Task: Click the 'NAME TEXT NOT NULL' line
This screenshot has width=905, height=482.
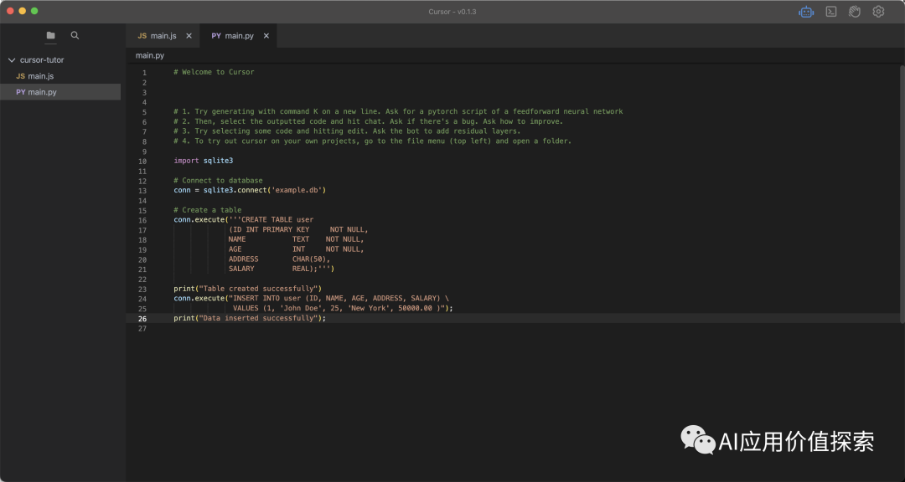Action: (x=296, y=239)
